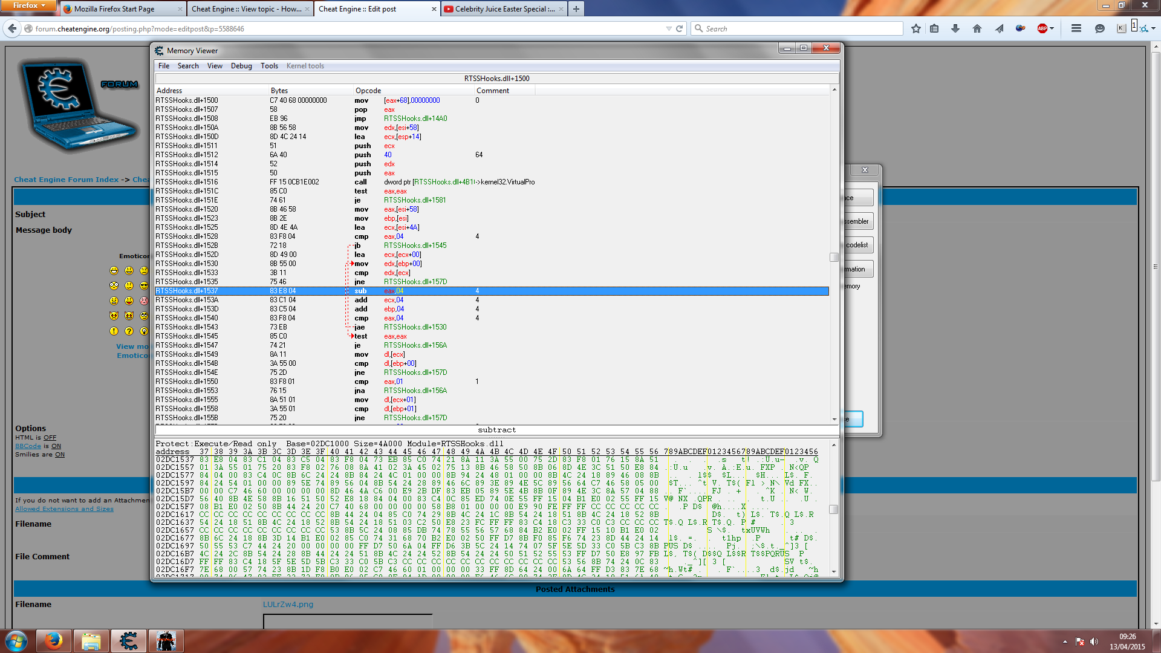
Task: Bookmark this page with the star icon
Action: pos(916,28)
